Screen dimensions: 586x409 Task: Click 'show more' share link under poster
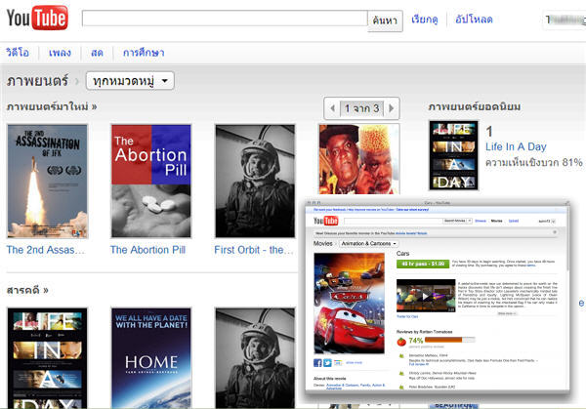pyautogui.click(x=354, y=363)
